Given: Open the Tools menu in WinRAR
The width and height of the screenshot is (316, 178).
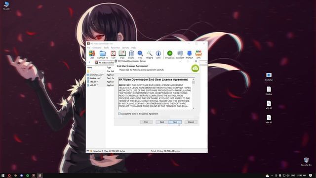Looking at the screenshot, I should (x=106, y=48).
